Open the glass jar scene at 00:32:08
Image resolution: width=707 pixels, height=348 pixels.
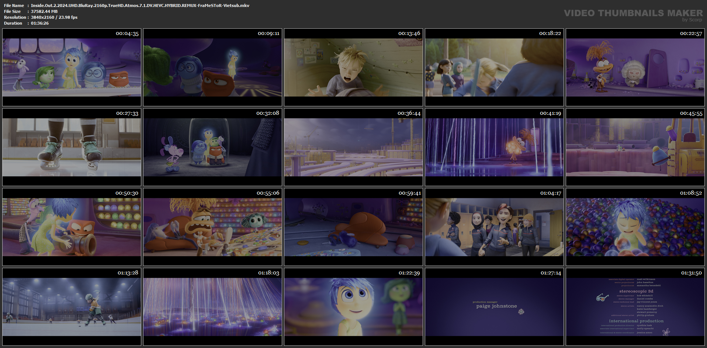212,147
